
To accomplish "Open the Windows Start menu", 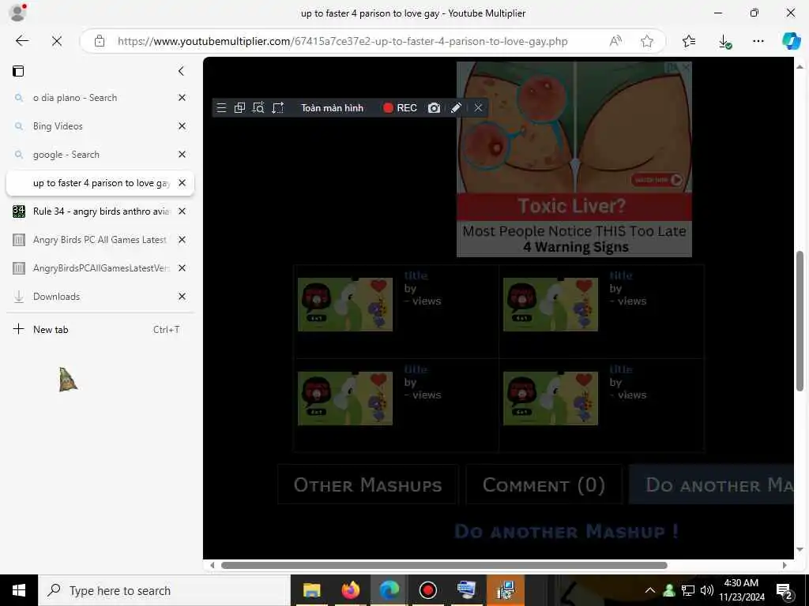I will click(x=19, y=590).
